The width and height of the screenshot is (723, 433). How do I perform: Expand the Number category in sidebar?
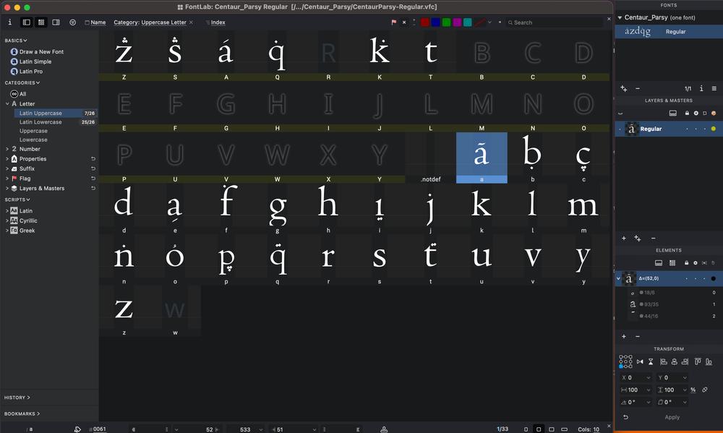click(7, 149)
